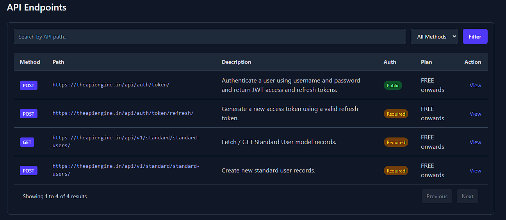Open View for Create new standard user records
This screenshot has width=506, height=220.
point(475,171)
